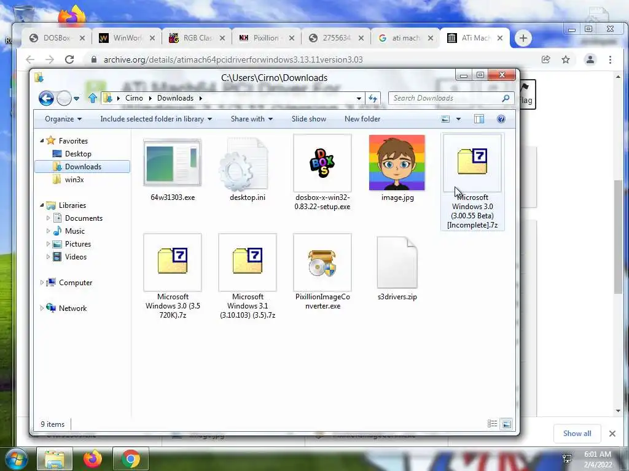This screenshot has width=629, height=471.
Task: Expand the Documents library
Action: click(x=48, y=218)
